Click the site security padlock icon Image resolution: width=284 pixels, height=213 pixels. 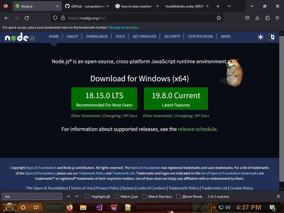click(x=63, y=18)
